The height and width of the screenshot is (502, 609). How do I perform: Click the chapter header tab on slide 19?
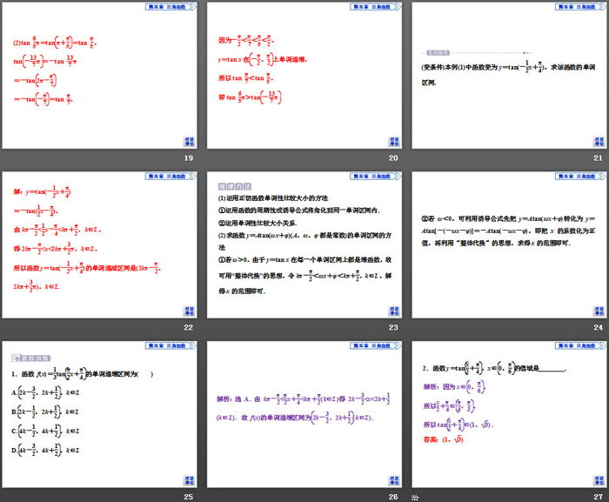click(168, 6)
